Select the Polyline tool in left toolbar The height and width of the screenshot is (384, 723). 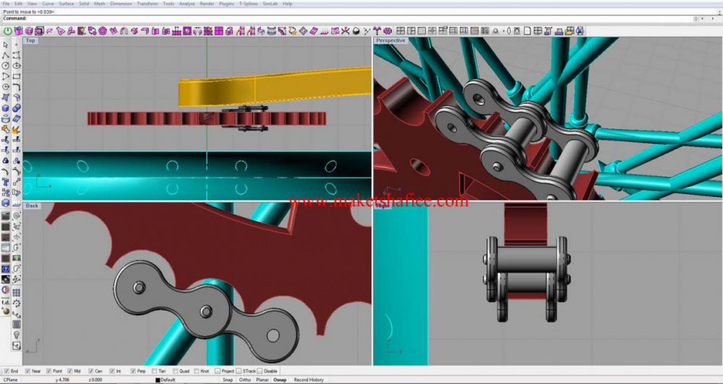click(6, 56)
